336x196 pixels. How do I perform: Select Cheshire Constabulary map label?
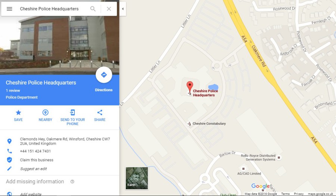[209, 124]
